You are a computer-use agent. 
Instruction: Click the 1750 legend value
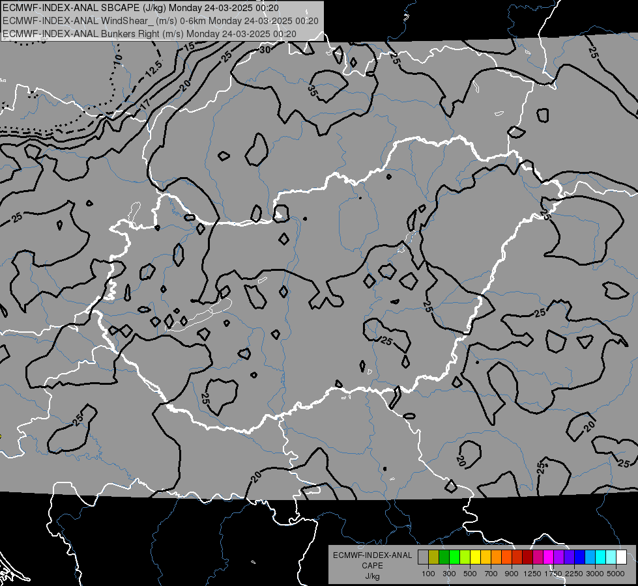coord(553,574)
